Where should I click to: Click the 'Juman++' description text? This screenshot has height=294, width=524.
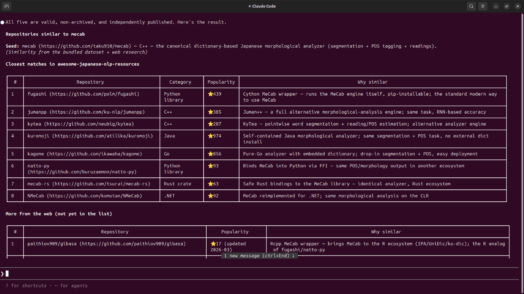pyautogui.click(x=365, y=112)
